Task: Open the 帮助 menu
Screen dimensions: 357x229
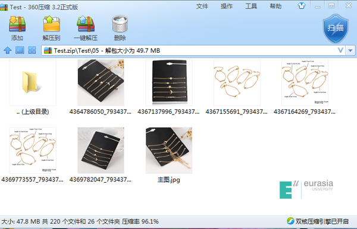Action: tap(275, 6)
